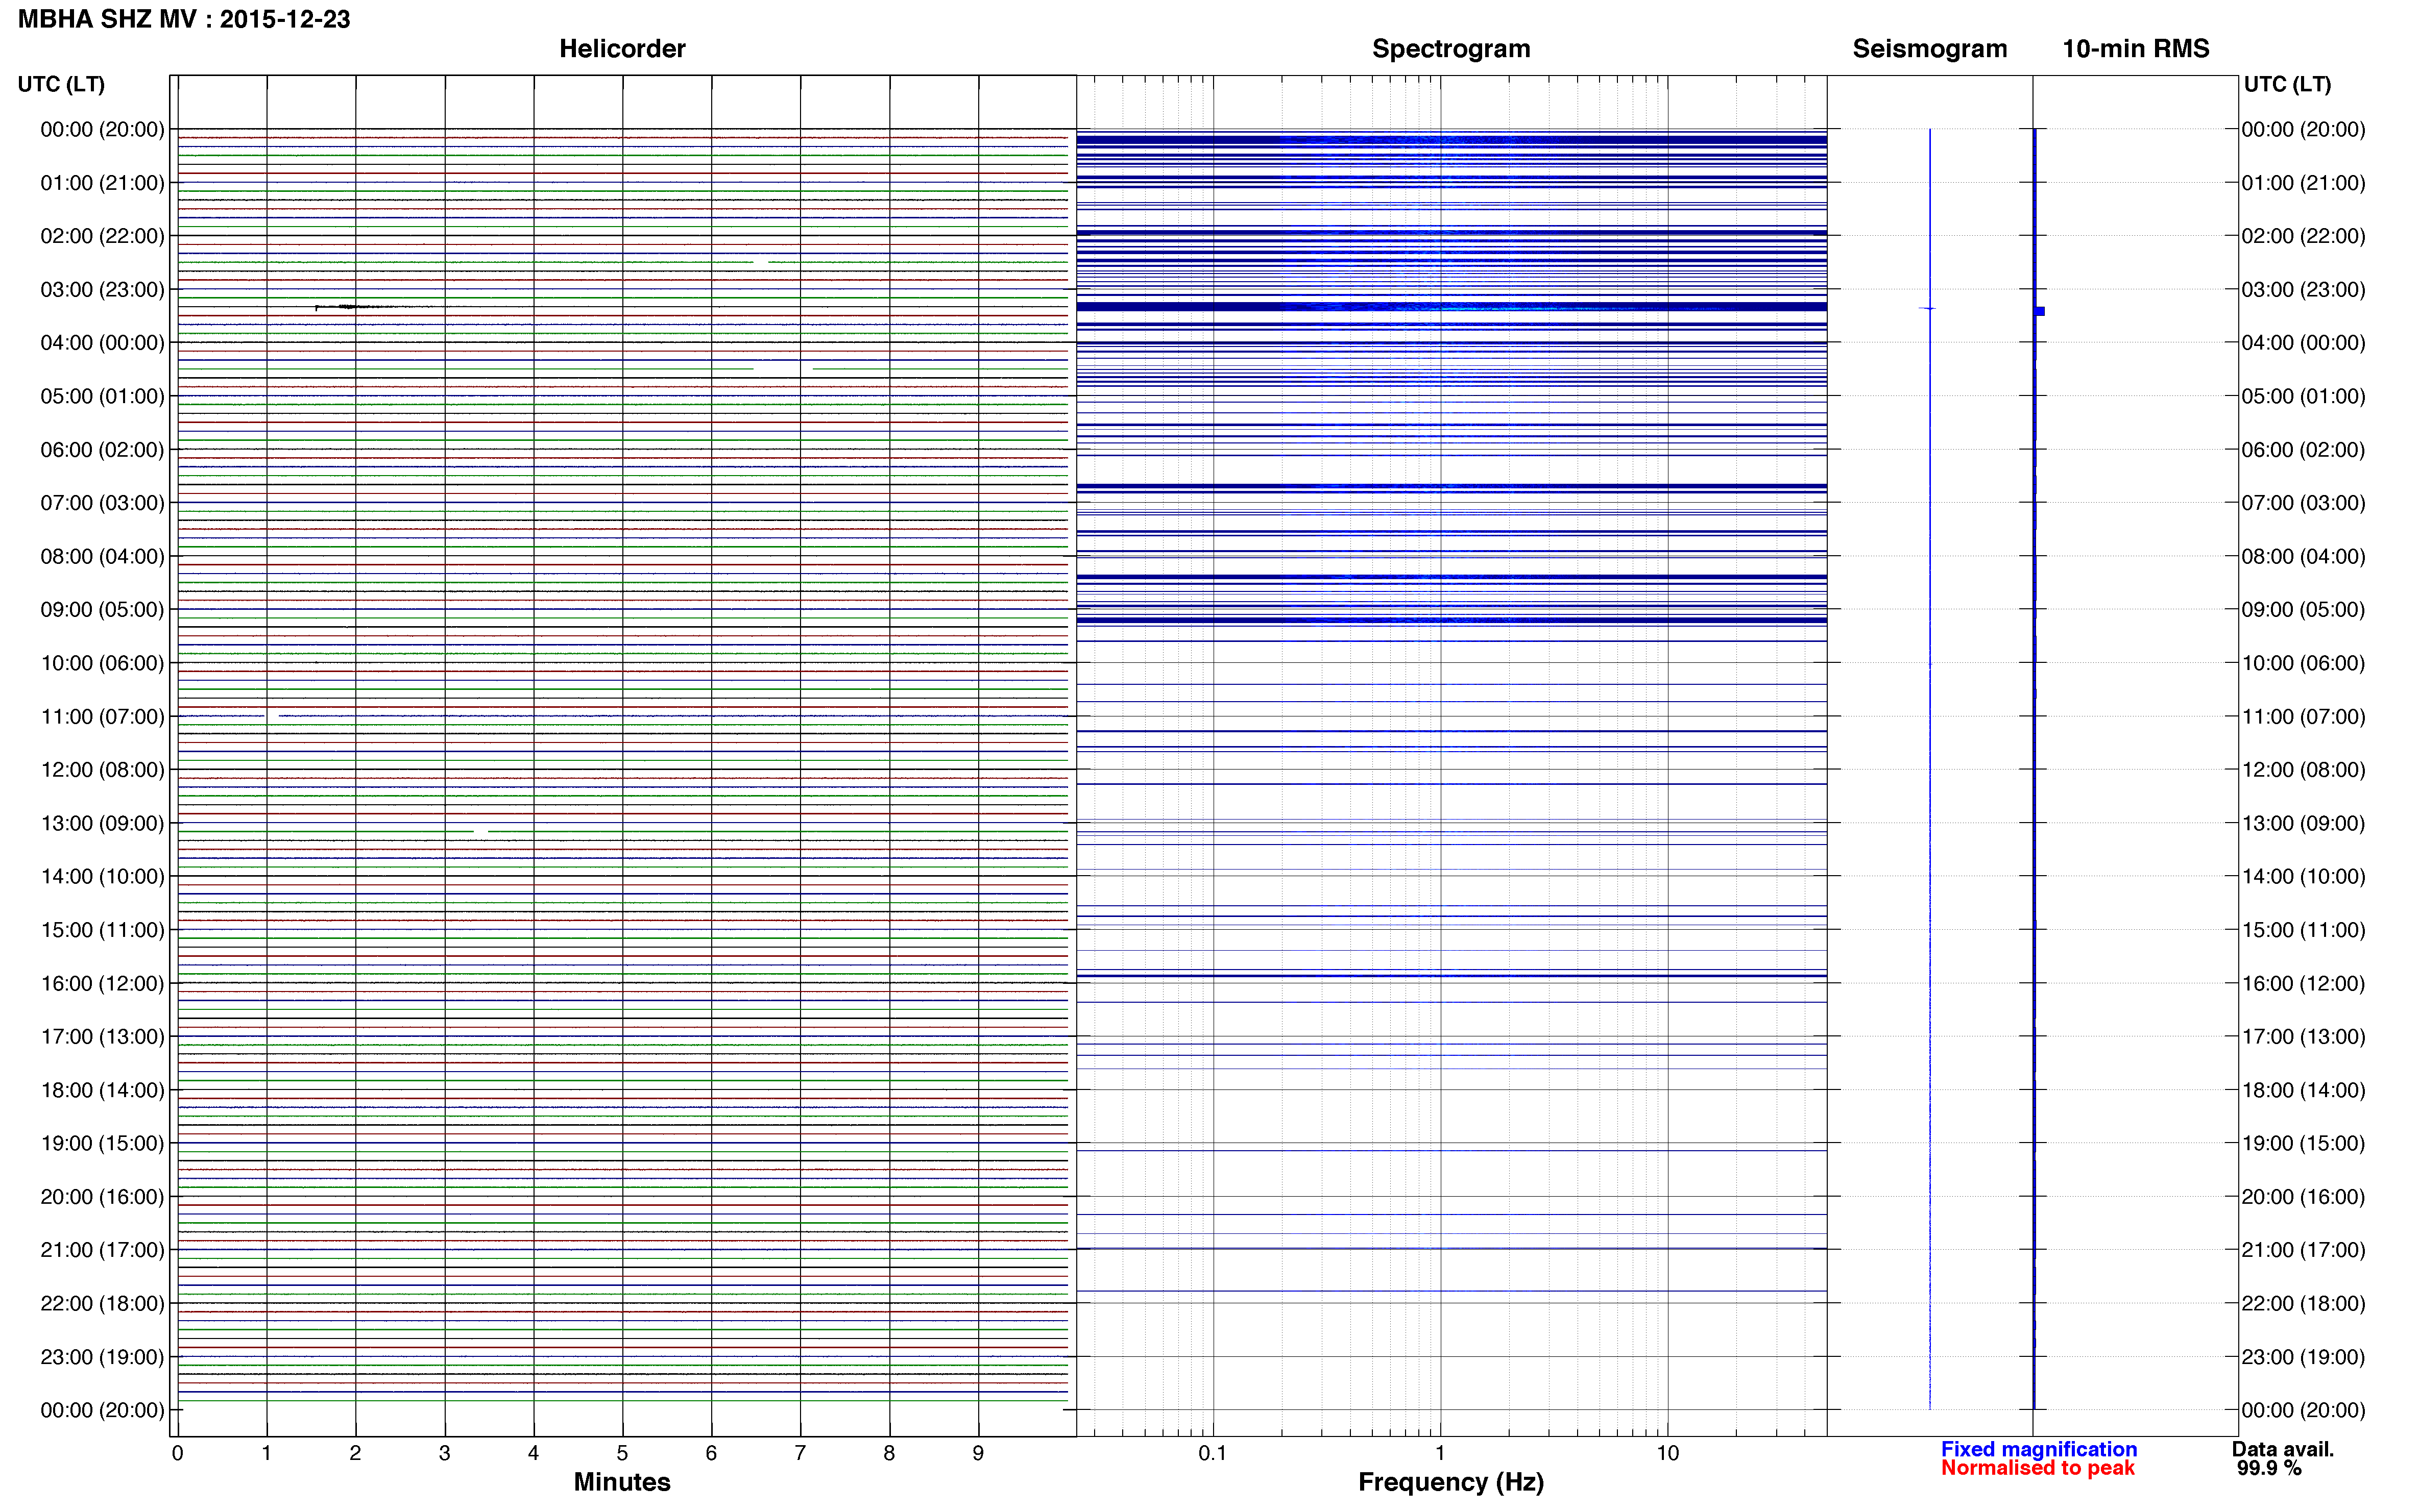Click right time label '09:00 (05:00)'
Viewport: 2420px width, 1512px height.
[2303, 609]
